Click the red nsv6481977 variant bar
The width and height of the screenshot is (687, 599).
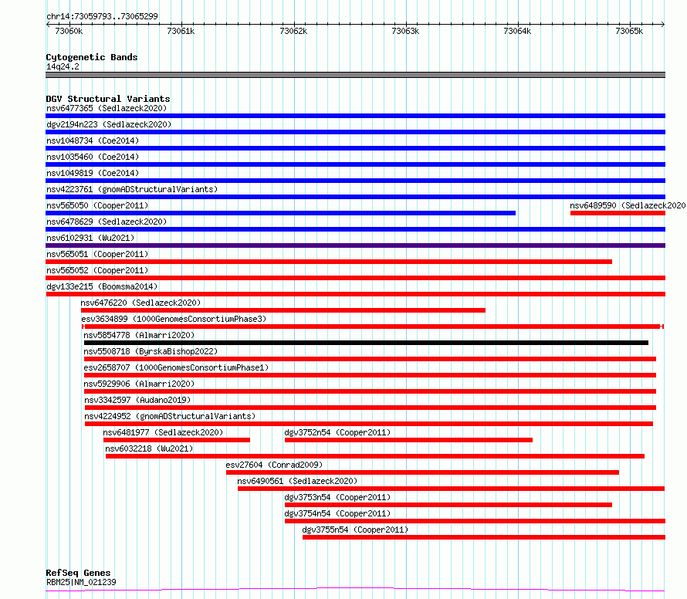177,440
